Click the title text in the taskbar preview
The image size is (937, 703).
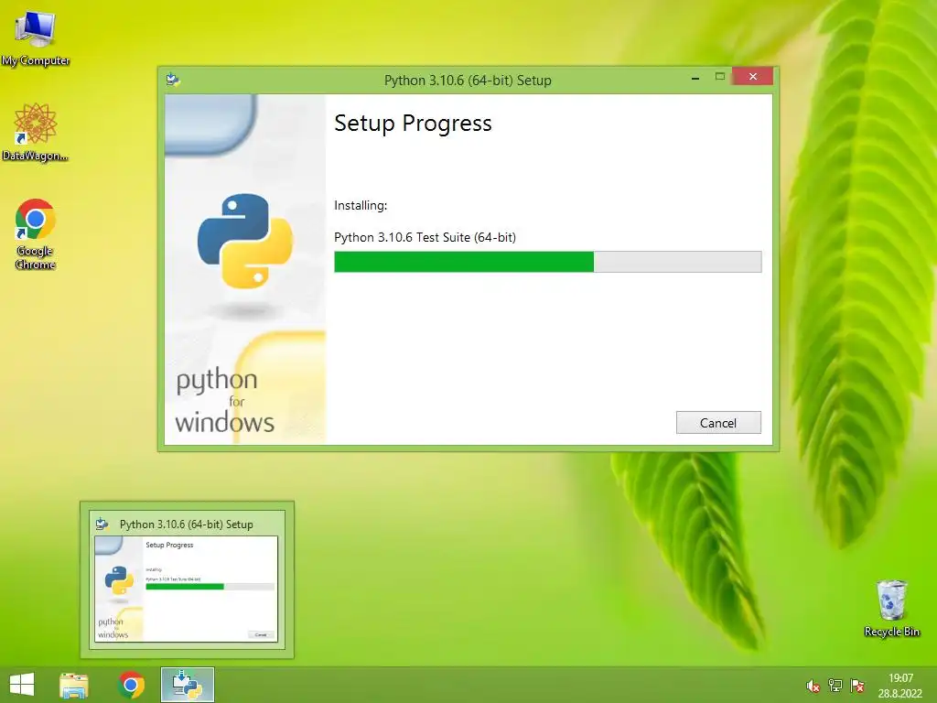click(187, 525)
